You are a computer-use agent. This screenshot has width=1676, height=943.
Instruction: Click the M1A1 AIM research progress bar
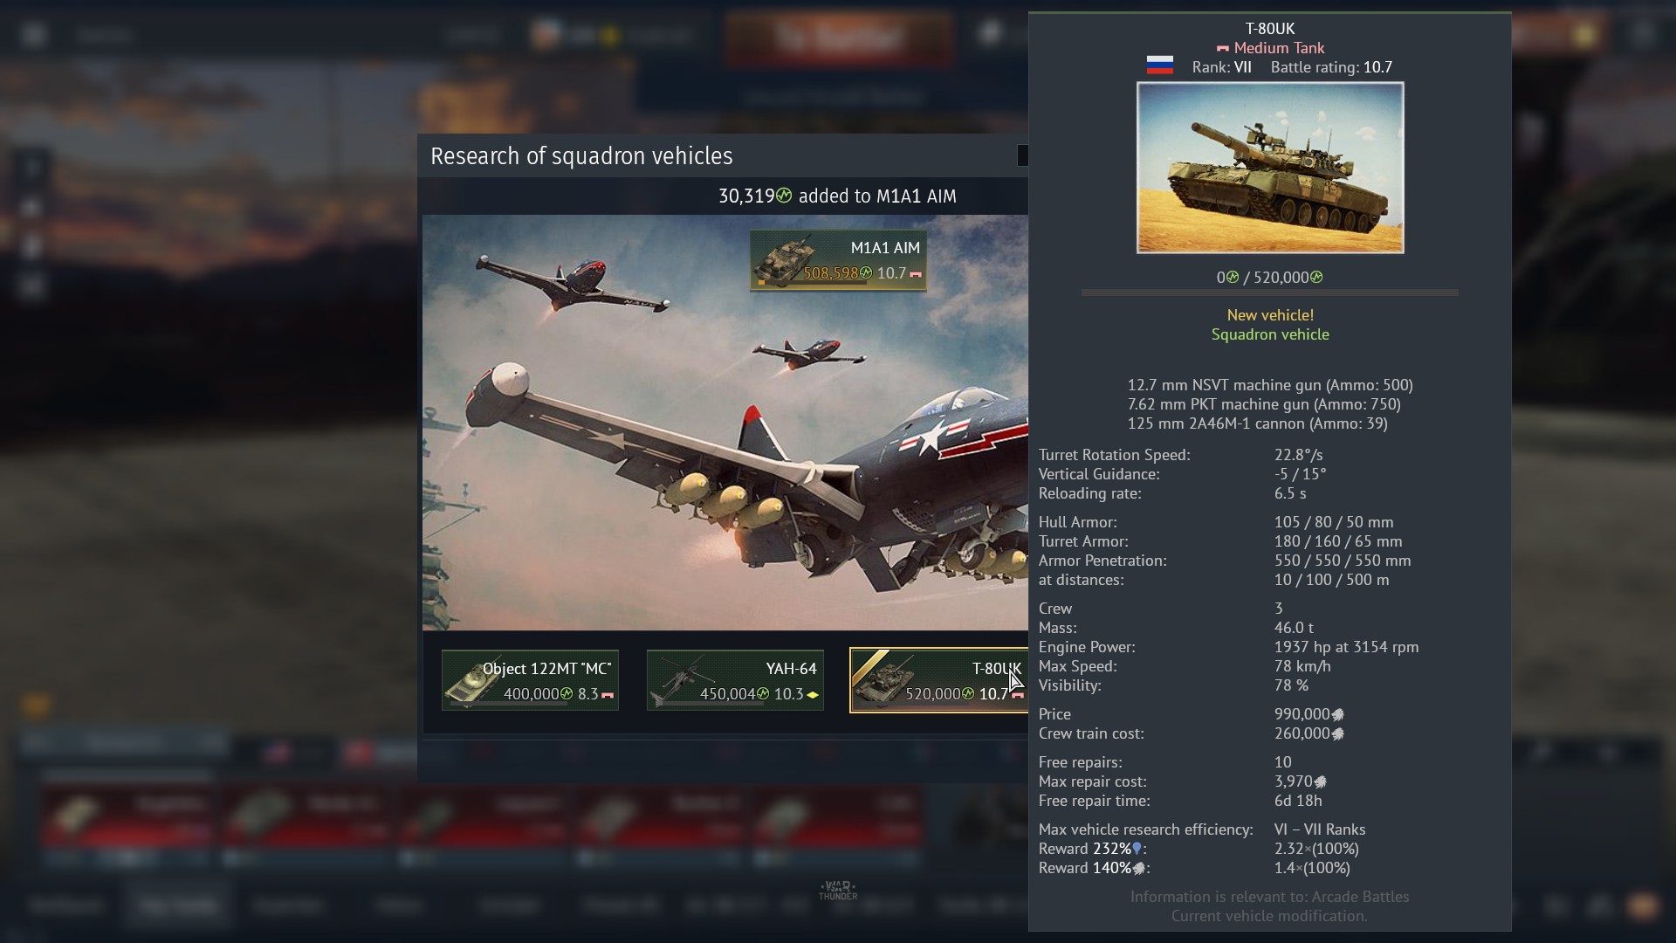pyautogui.click(x=812, y=283)
